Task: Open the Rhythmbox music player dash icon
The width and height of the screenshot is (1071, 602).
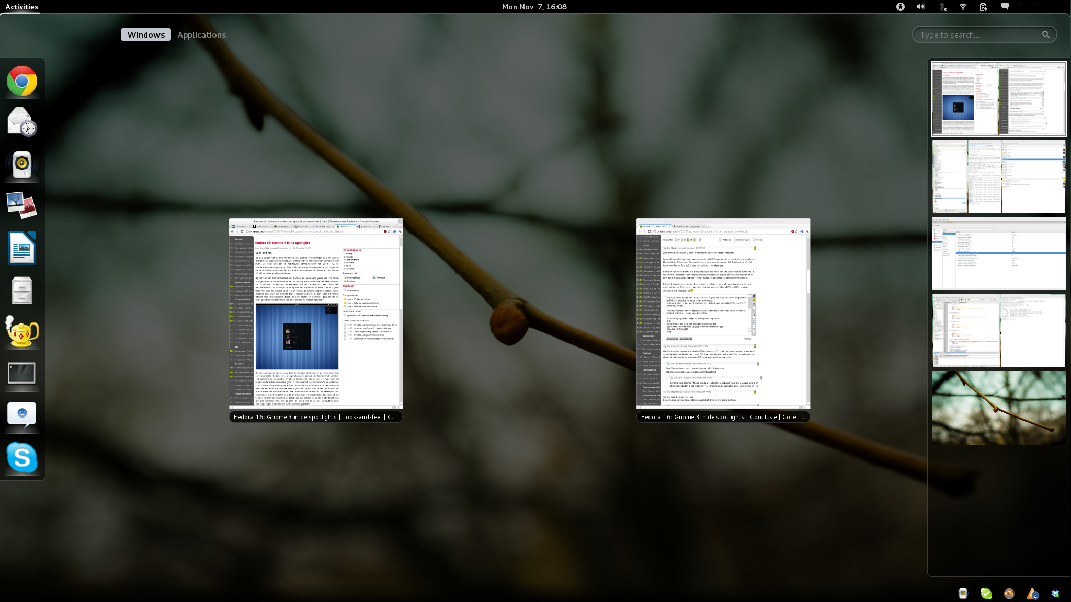Action: 22,164
